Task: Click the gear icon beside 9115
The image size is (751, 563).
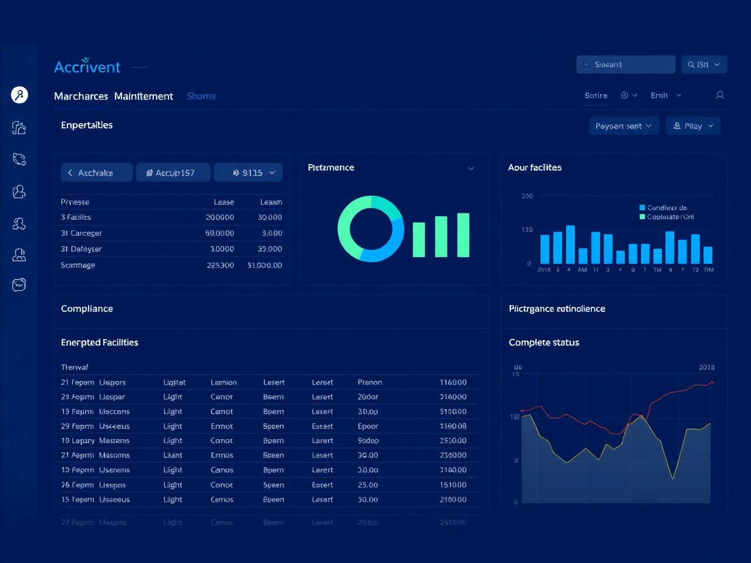Action: pyautogui.click(x=236, y=172)
